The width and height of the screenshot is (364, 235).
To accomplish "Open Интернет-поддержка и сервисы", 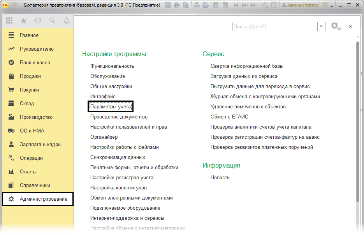I will pos(127,218).
